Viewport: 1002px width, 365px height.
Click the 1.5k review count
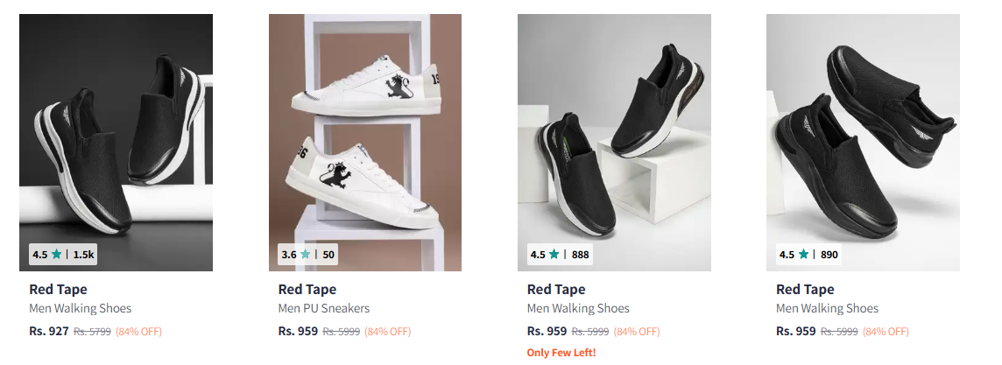point(83,255)
